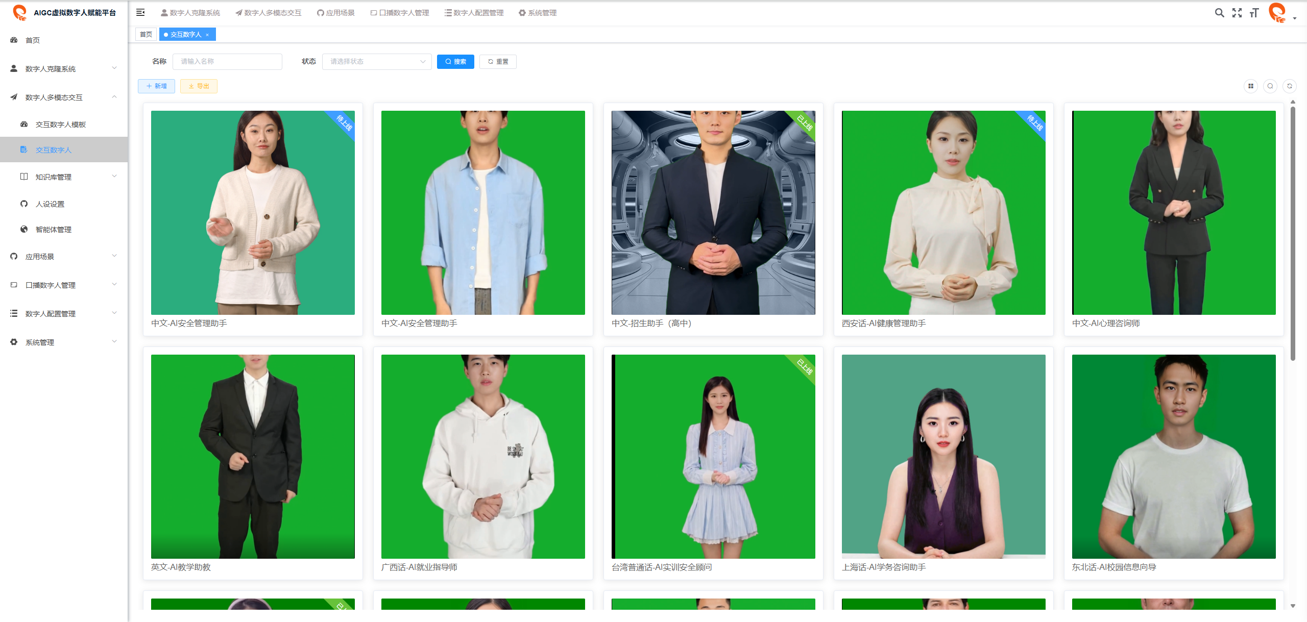1307x622 pixels.
Task: Collapse the sidebar with hamburger icon
Action: [x=140, y=13]
